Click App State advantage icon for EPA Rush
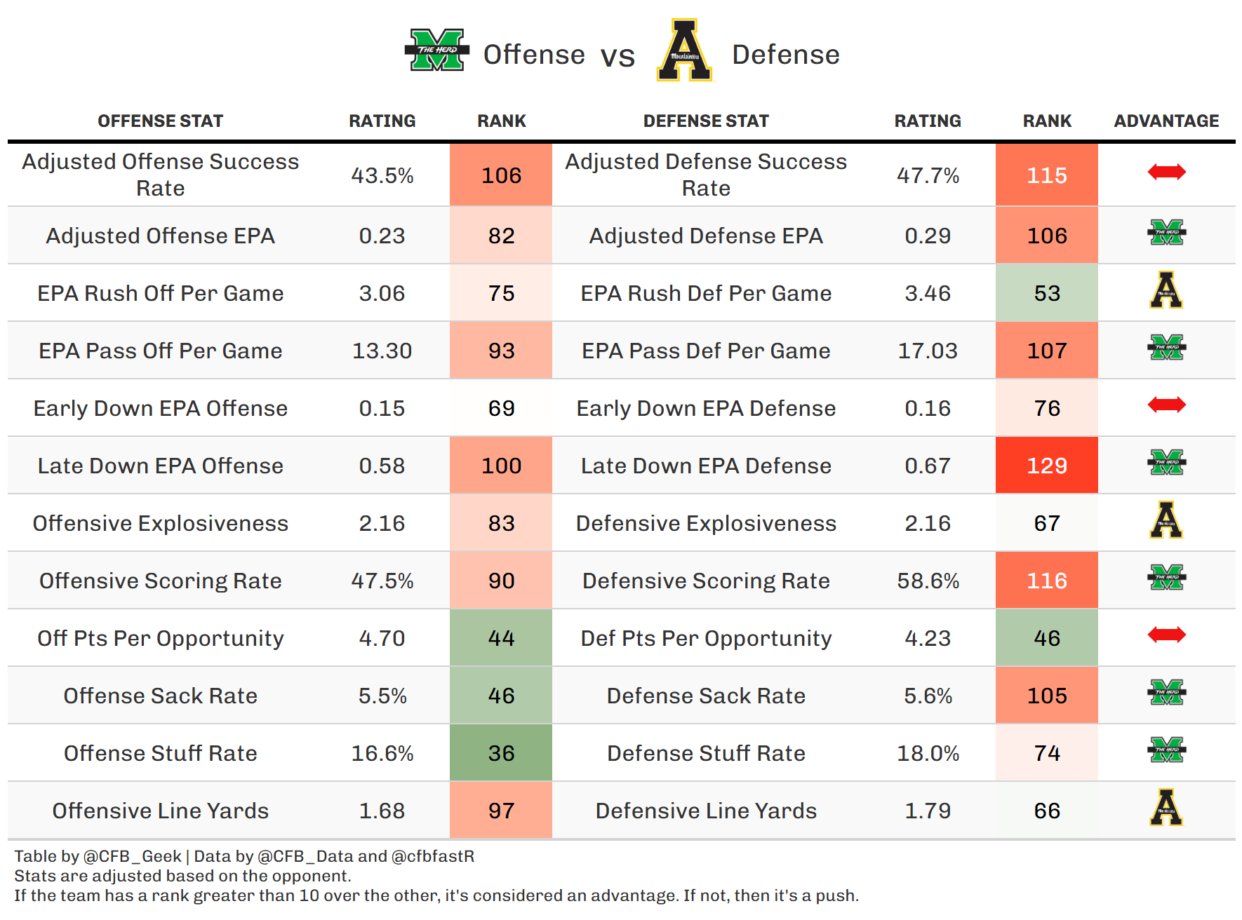Viewport: 1242px width, 920px height. (x=1166, y=290)
